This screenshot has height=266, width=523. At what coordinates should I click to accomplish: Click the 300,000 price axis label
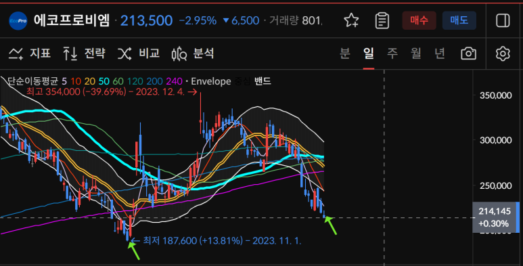(x=495, y=140)
